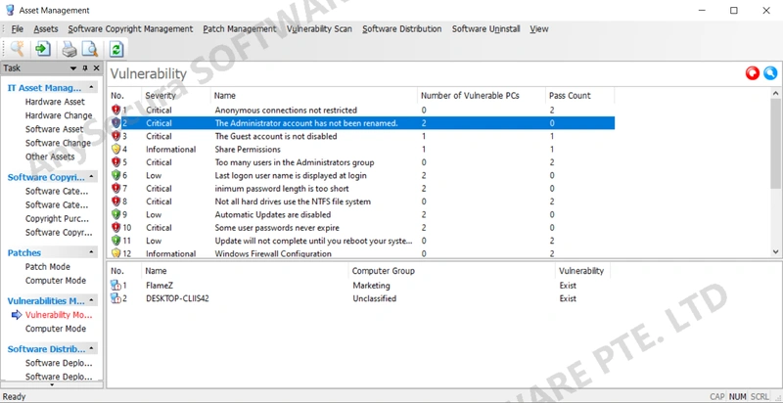Click the Asset Management app icon in title bar
The width and height of the screenshot is (783, 403).
[10, 10]
